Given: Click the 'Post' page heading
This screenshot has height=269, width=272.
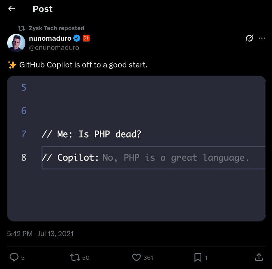Looking at the screenshot, I should point(43,9).
